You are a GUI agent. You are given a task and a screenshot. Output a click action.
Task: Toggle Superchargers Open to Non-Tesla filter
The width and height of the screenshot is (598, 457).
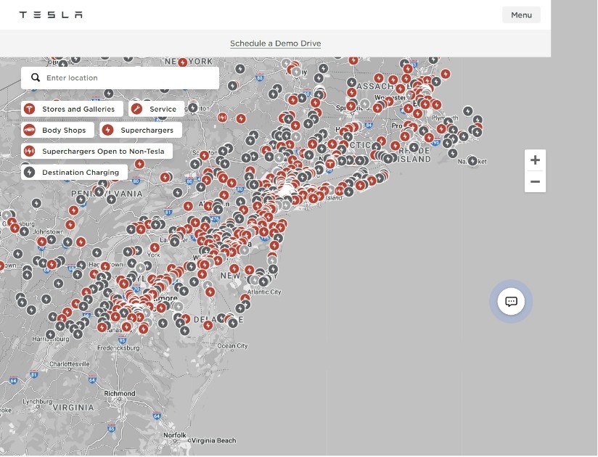click(x=97, y=152)
